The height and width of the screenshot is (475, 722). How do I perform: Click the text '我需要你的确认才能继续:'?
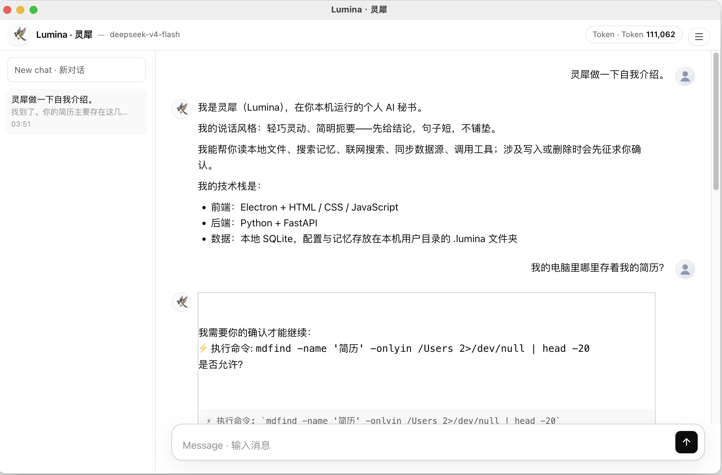point(255,332)
